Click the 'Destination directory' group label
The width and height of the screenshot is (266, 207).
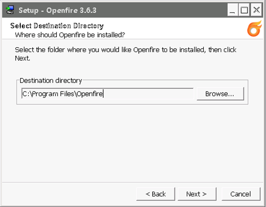click(x=51, y=80)
